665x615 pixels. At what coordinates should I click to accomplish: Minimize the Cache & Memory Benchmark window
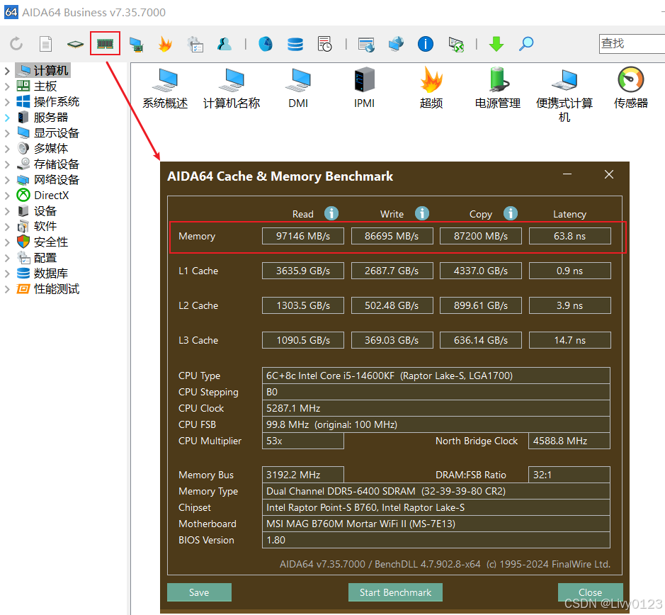pyautogui.click(x=567, y=174)
